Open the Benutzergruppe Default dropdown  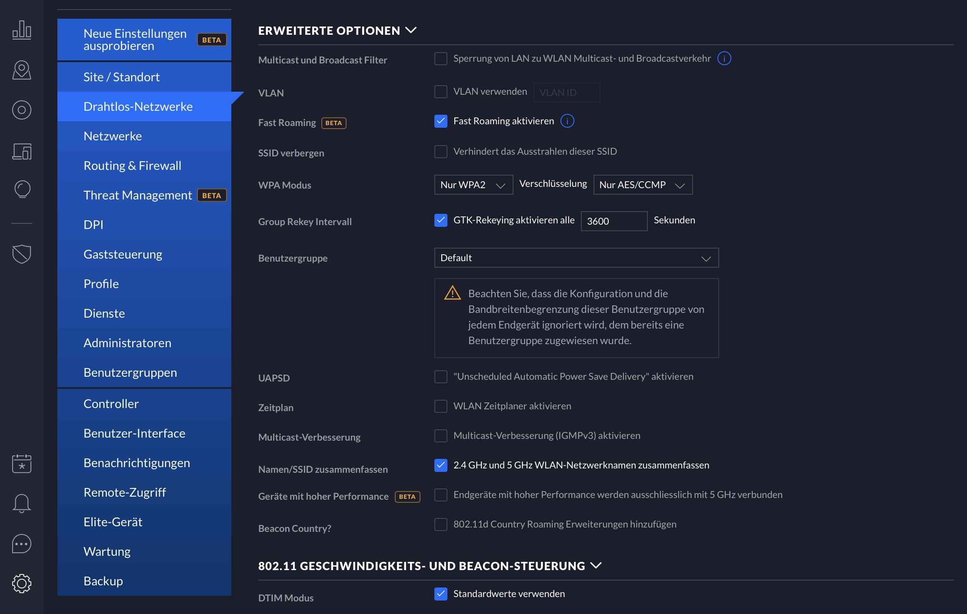point(576,258)
